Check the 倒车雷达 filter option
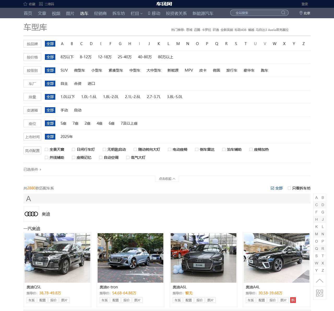 tap(196, 149)
